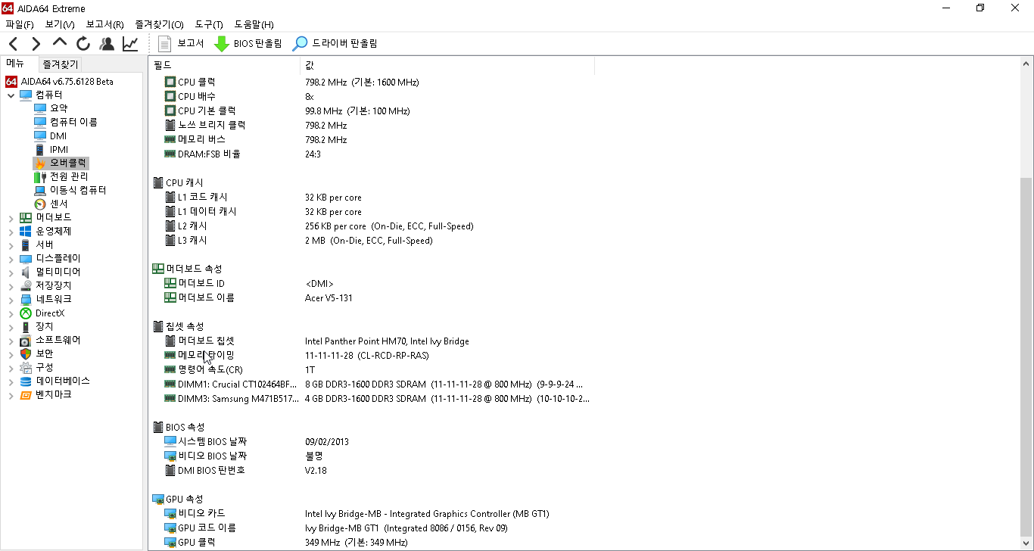Screen dimensions: 1034x551
Task: Click the BIOS 판올림 update button
Action: [248, 44]
